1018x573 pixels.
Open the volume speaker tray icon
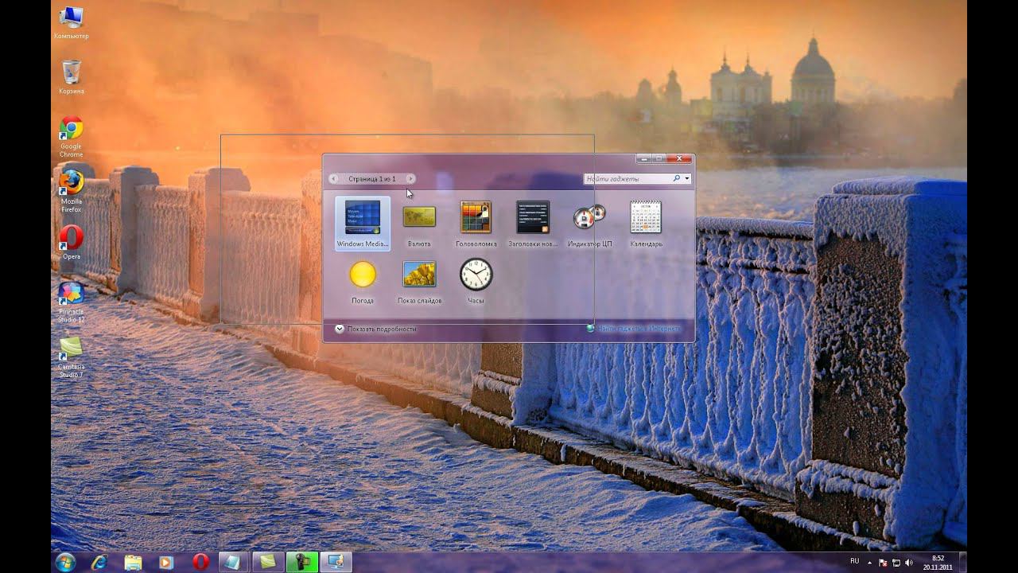pyautogui.click(x=908, y=562)
